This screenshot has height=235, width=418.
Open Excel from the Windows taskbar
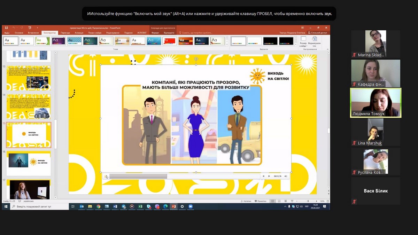(x=140, y=206)
